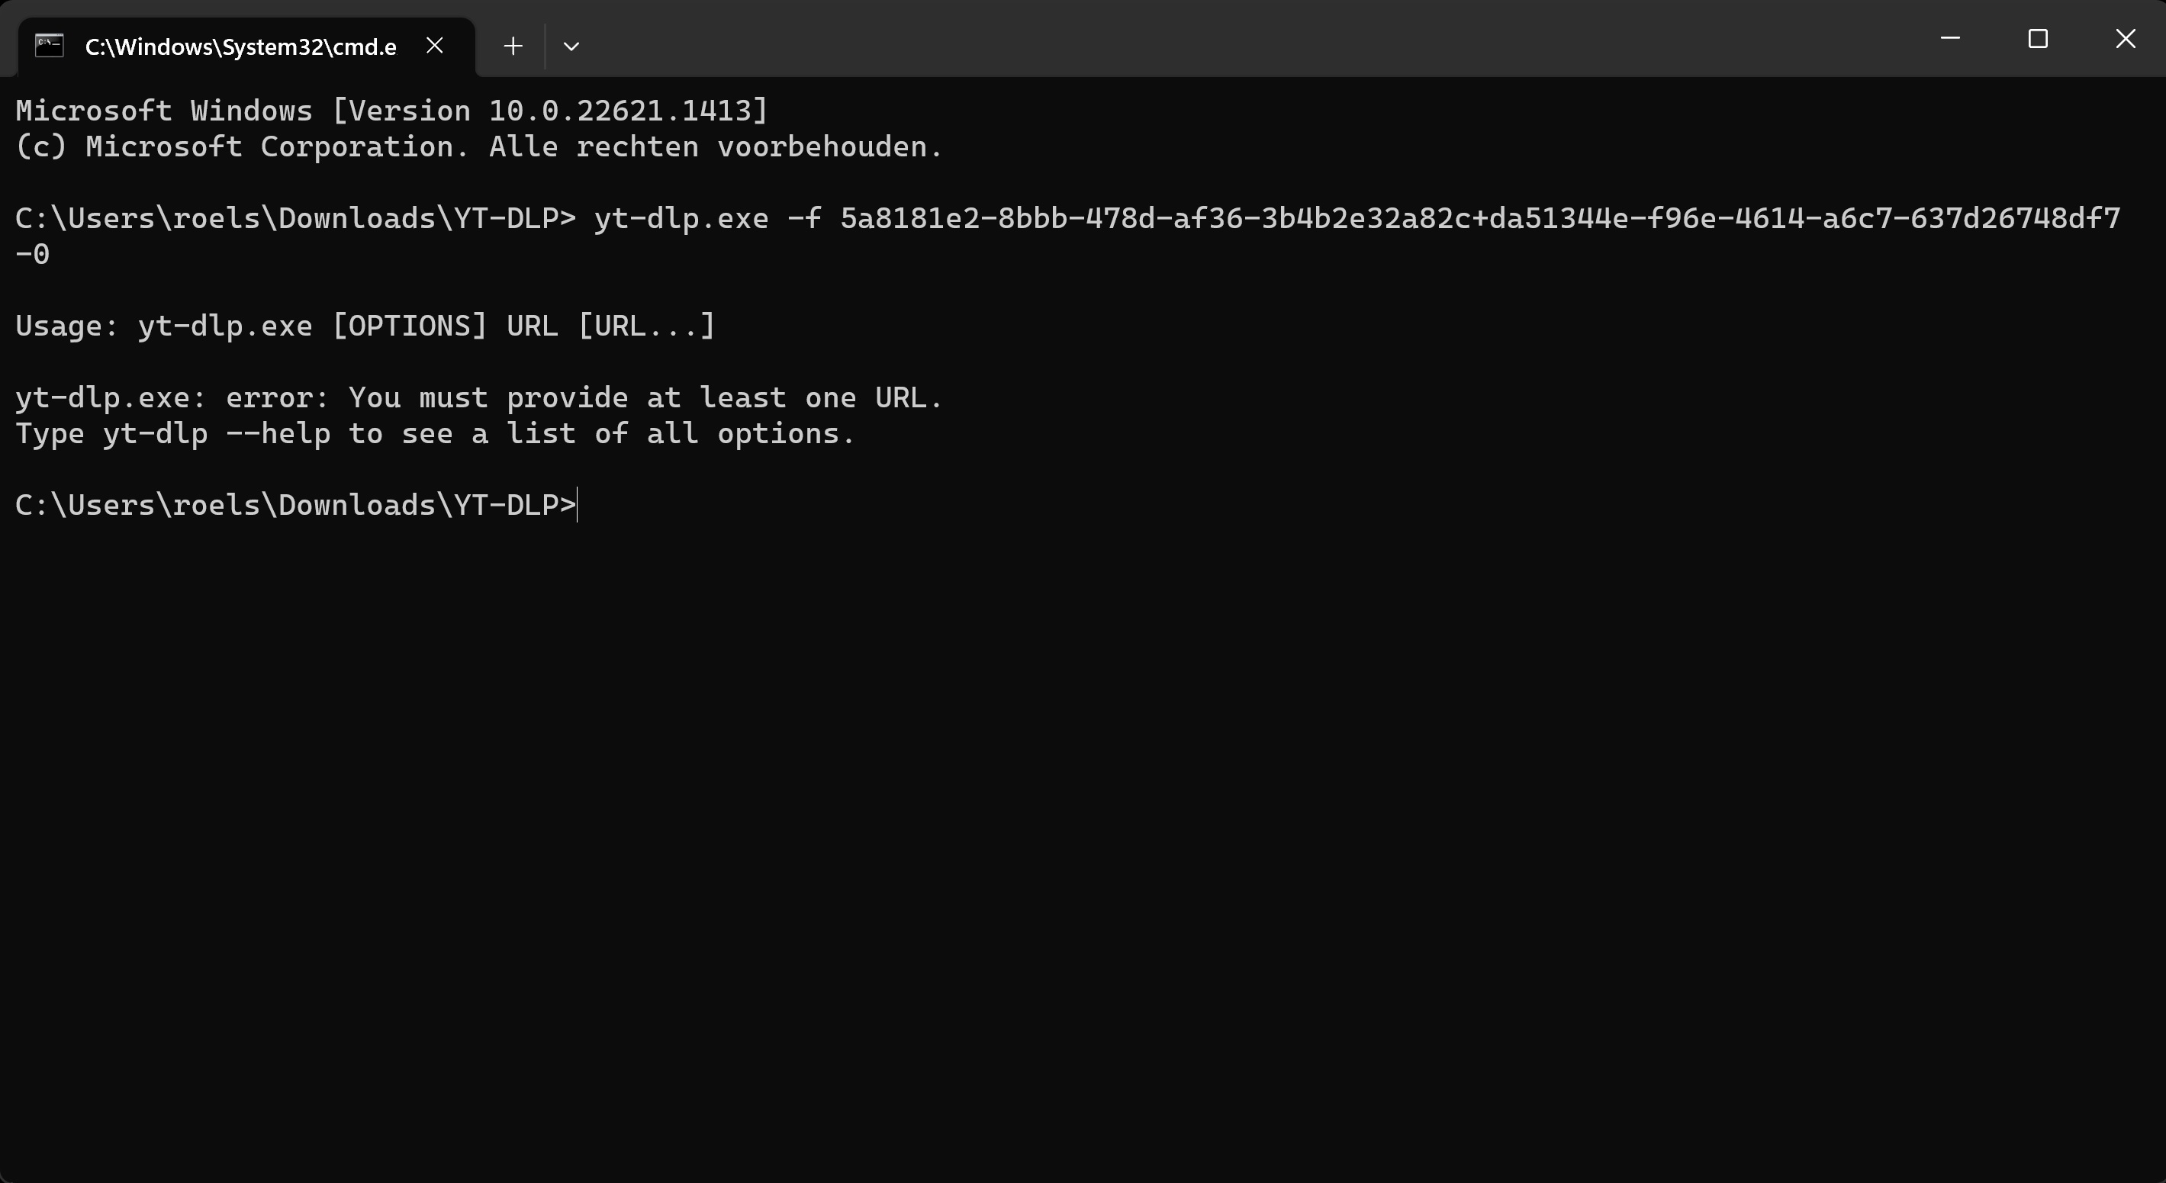
Task: Click the Microsoft Windows version line
Action: click(392, 111)
